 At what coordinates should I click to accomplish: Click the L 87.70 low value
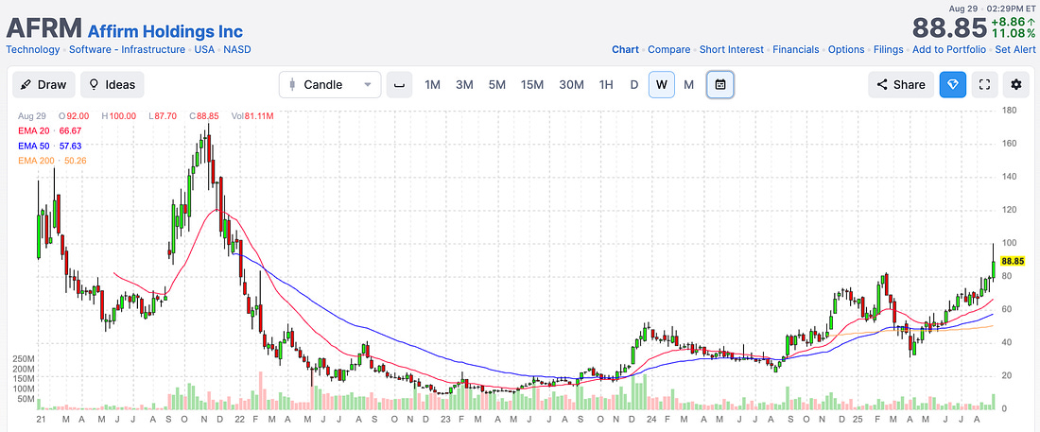[x=163, y=116]
